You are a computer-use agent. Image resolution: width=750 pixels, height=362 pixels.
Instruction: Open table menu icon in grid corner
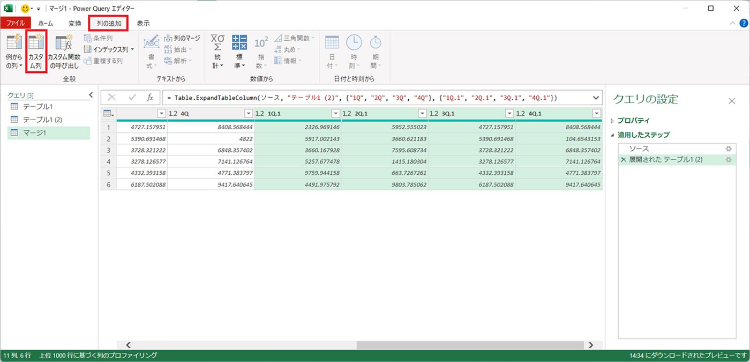click(108, 113)
